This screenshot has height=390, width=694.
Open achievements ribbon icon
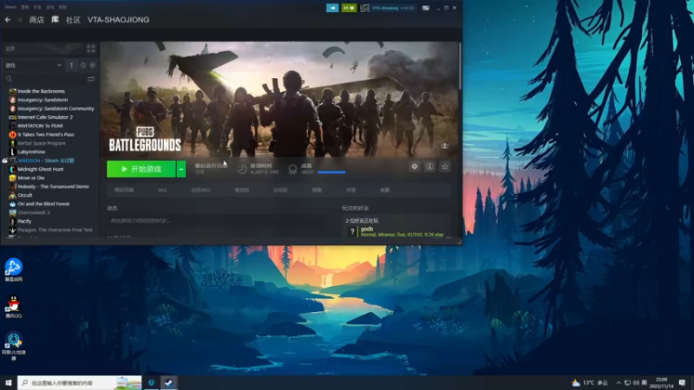(x=292, y=169)
